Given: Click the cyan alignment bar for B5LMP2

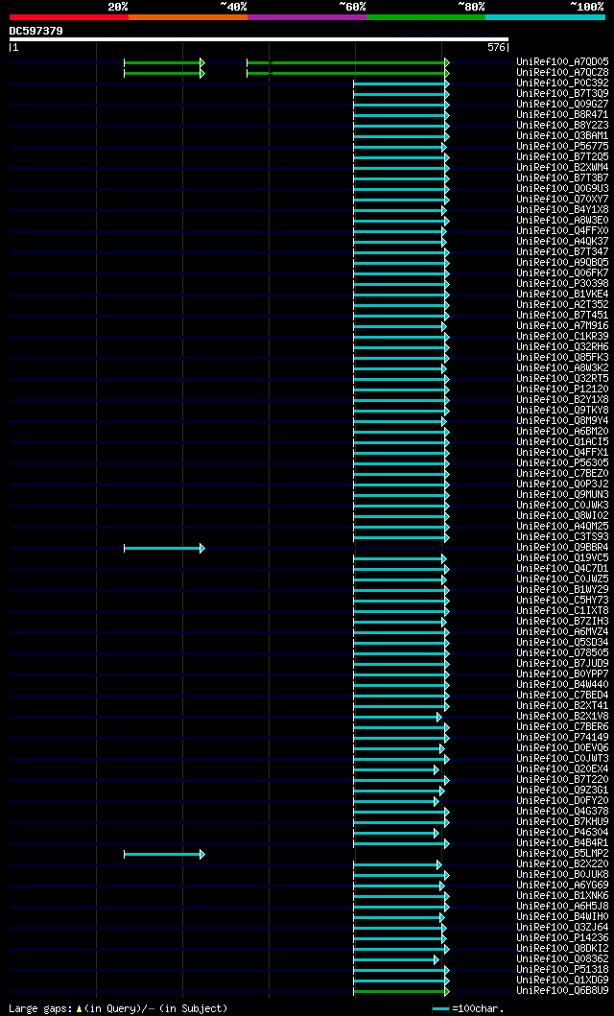Looking at the screenshot, I should pyautogui.click(x=164, y=855).
